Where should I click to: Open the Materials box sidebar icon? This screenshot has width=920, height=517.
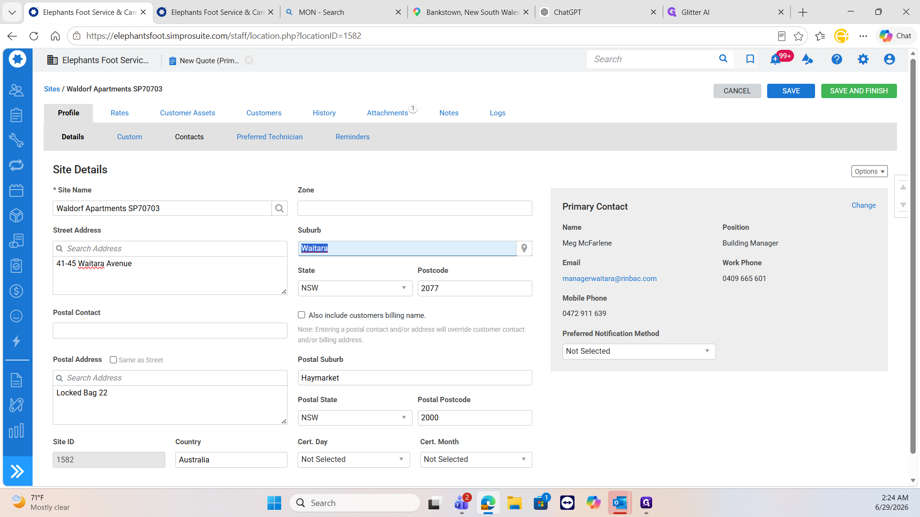point(16,215)
